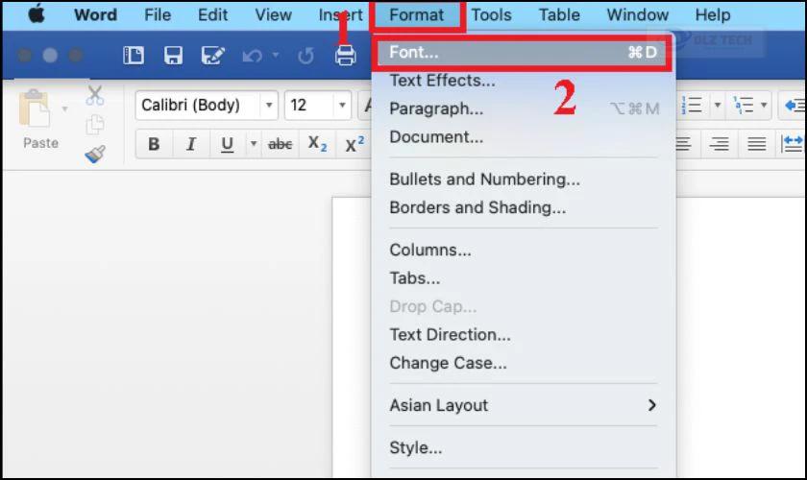Screen dimensions: 807x480
Task: Open the Insert menu
Action: click(x=340, y=15)
